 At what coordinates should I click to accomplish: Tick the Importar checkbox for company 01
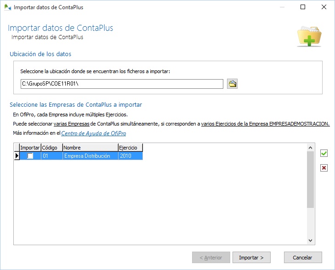point(30,156)
